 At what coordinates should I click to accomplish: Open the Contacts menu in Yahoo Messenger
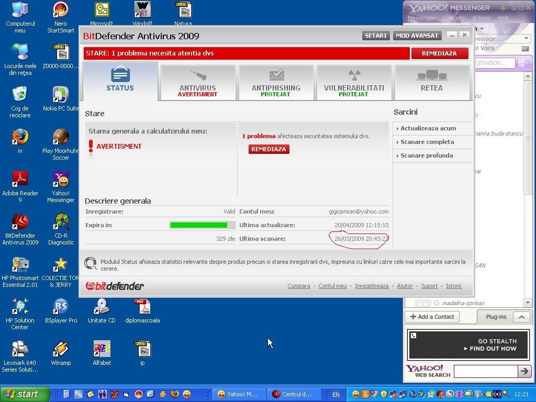(454, 18)
